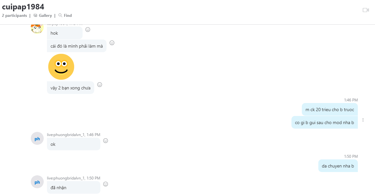Click the magnifier icon beside Find
Image resolution: width=375 pixels, height=196 pixels.
(60, 15)
